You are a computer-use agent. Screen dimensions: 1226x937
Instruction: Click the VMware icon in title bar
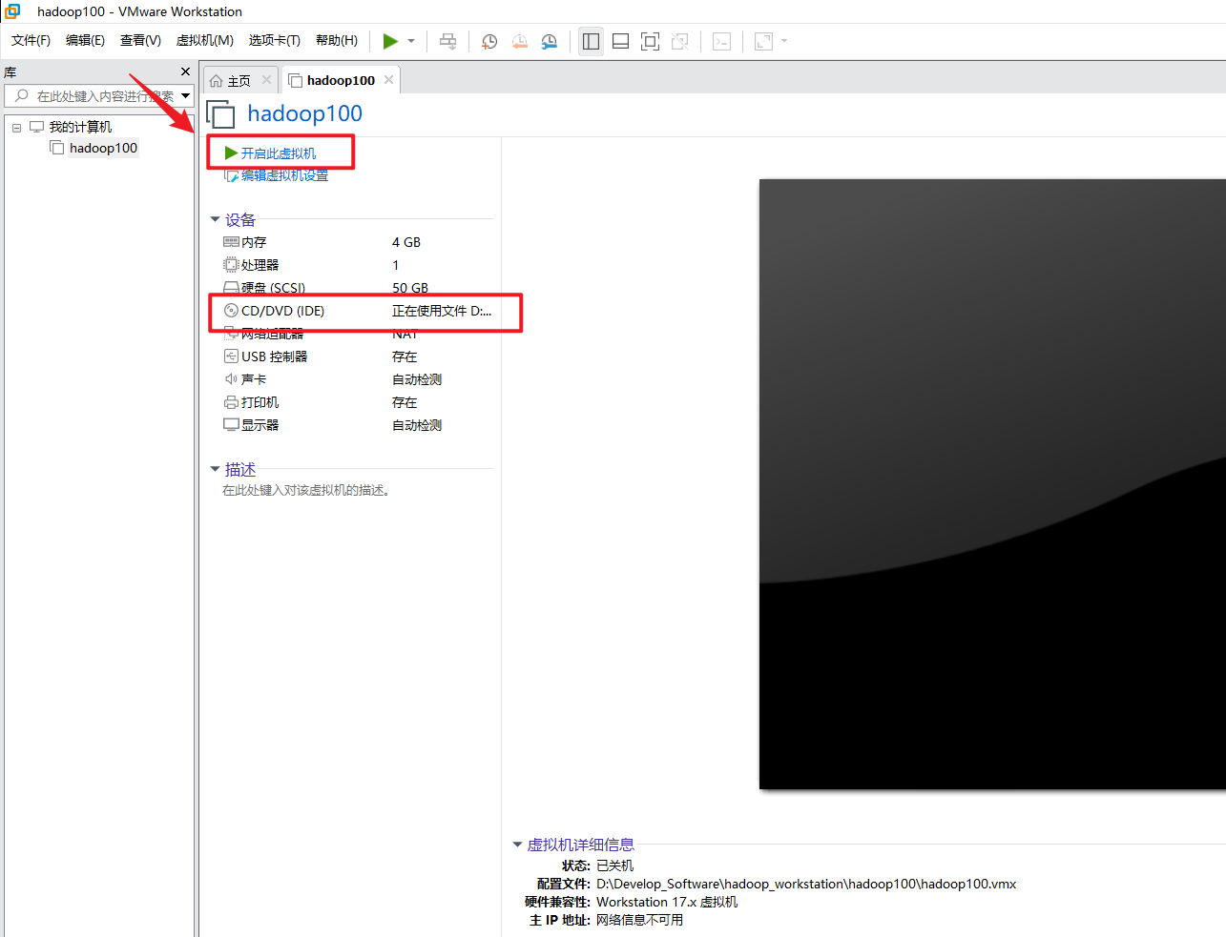13,11
